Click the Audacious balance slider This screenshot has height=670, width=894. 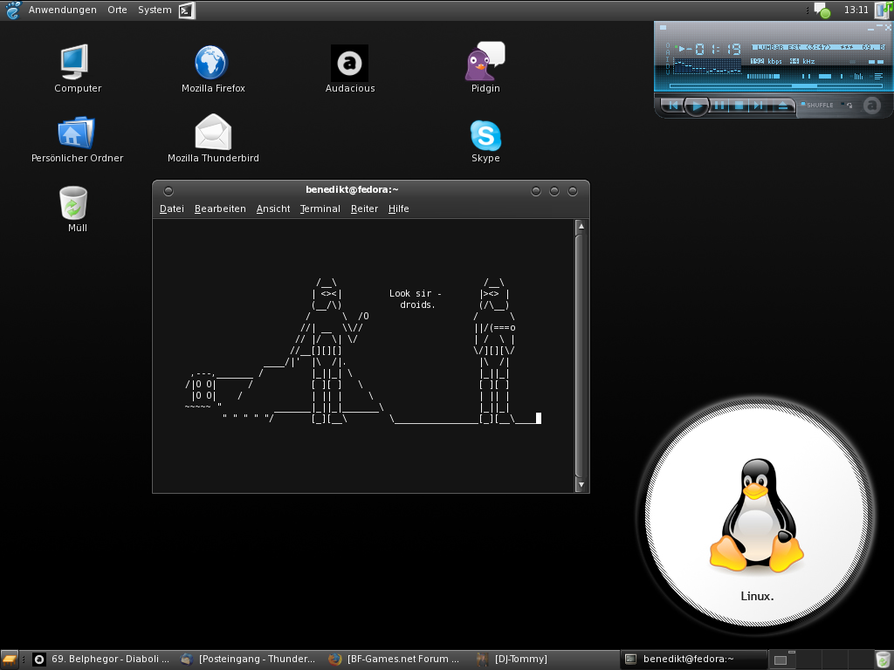(822, 77)
